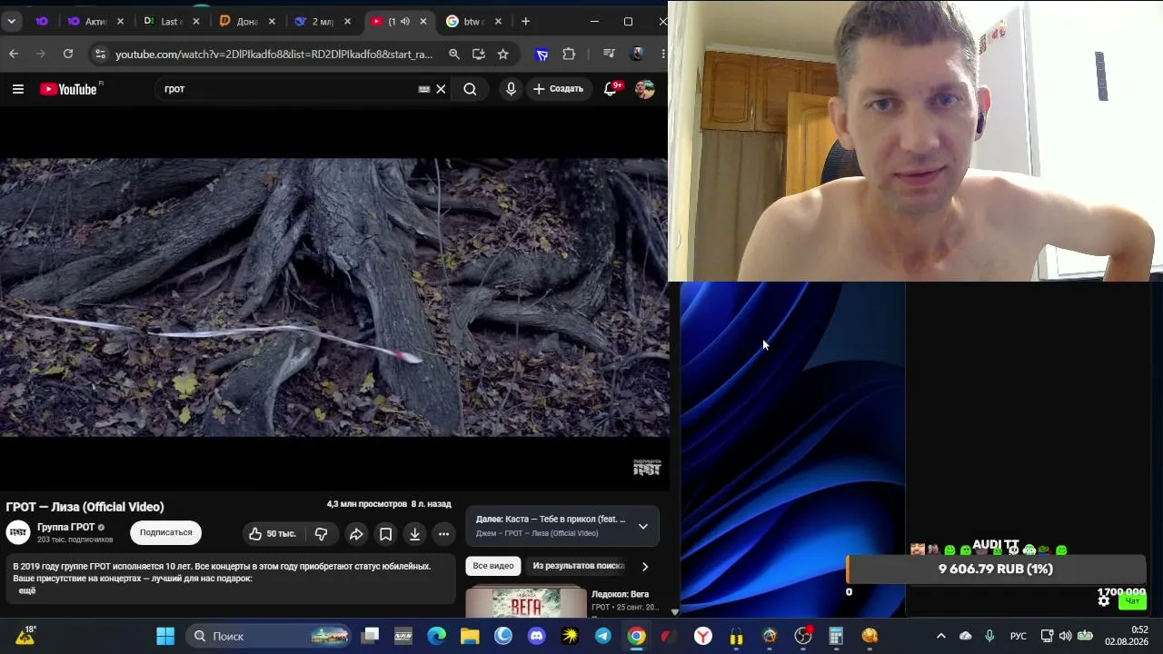The width and height of the screenshot is (1163, 654).
Task: Open the Chrome extensions puzzle icon
Action: pos(569,54)
